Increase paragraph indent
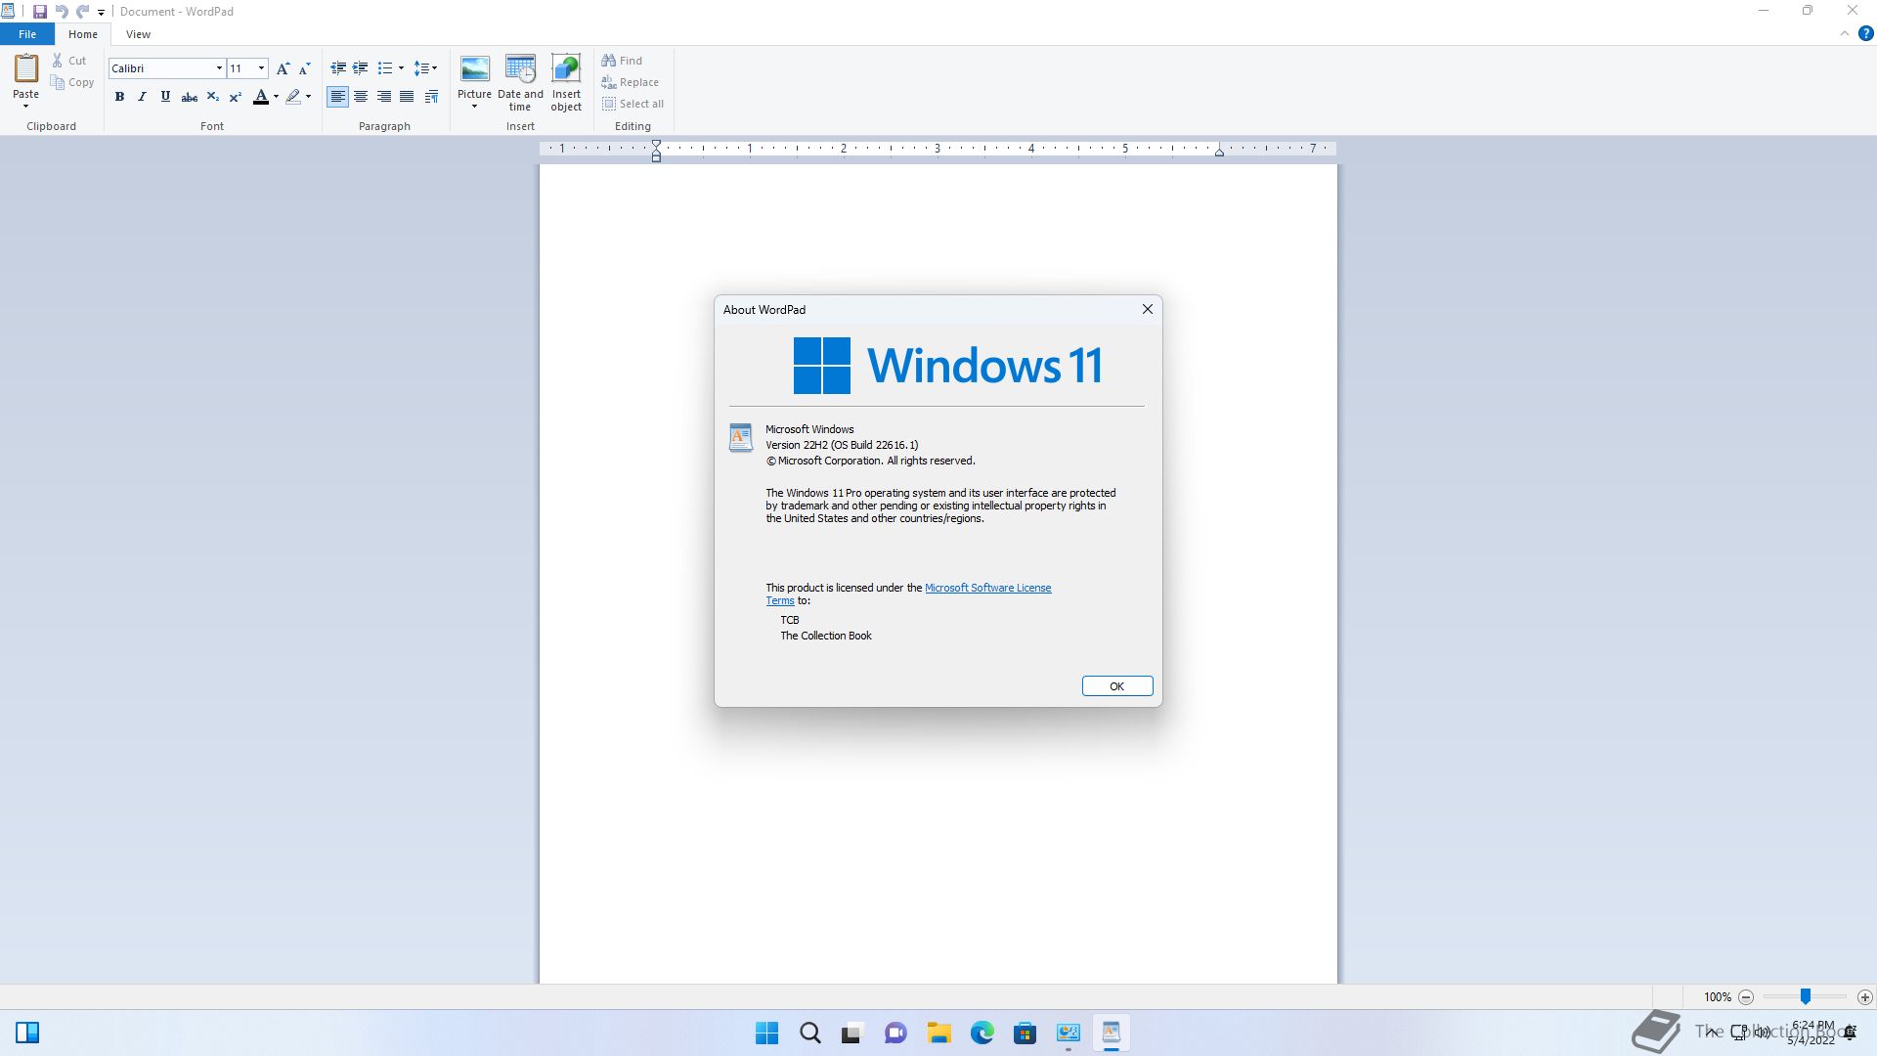Viewport: 1877px width, 1056px height. pos(360,68)
